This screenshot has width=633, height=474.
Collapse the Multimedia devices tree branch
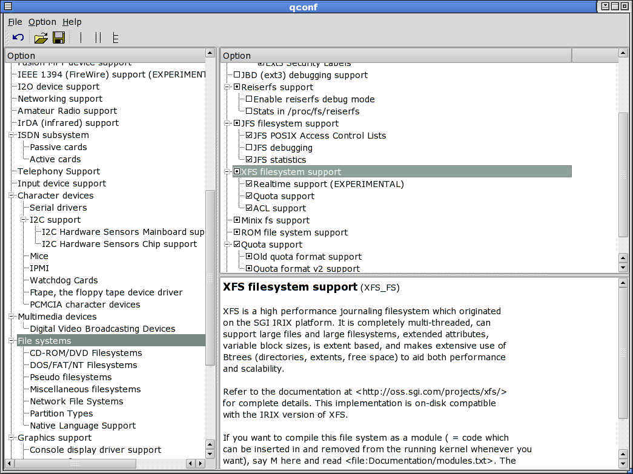click(x=12, y=317)
